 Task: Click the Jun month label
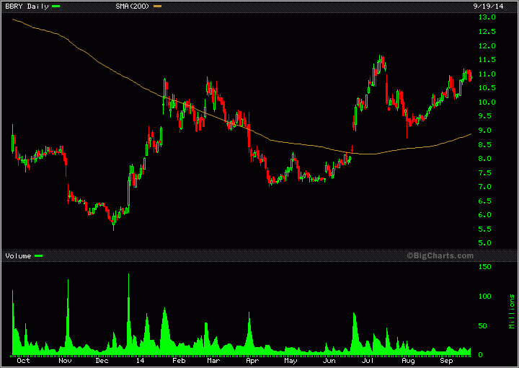point(329,361)
